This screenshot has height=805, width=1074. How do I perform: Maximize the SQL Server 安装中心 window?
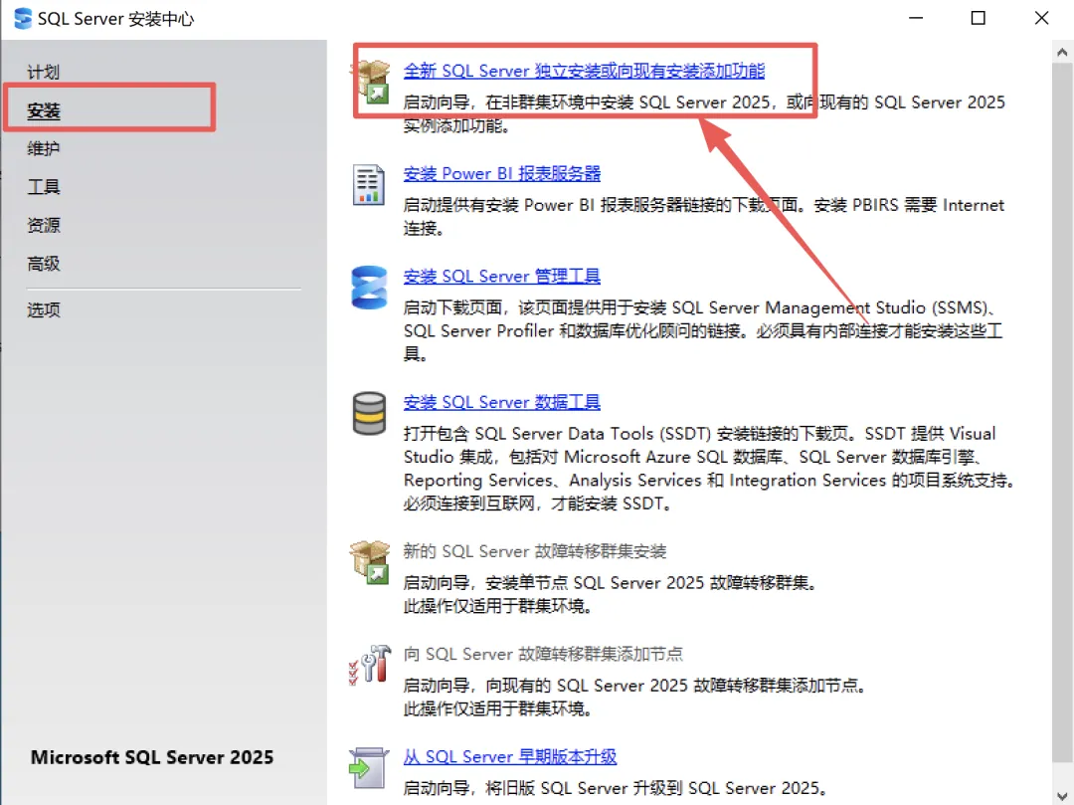[979, 19]
